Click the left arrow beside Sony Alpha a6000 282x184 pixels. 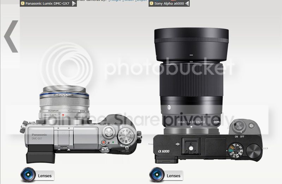click(x=187, y=4)
